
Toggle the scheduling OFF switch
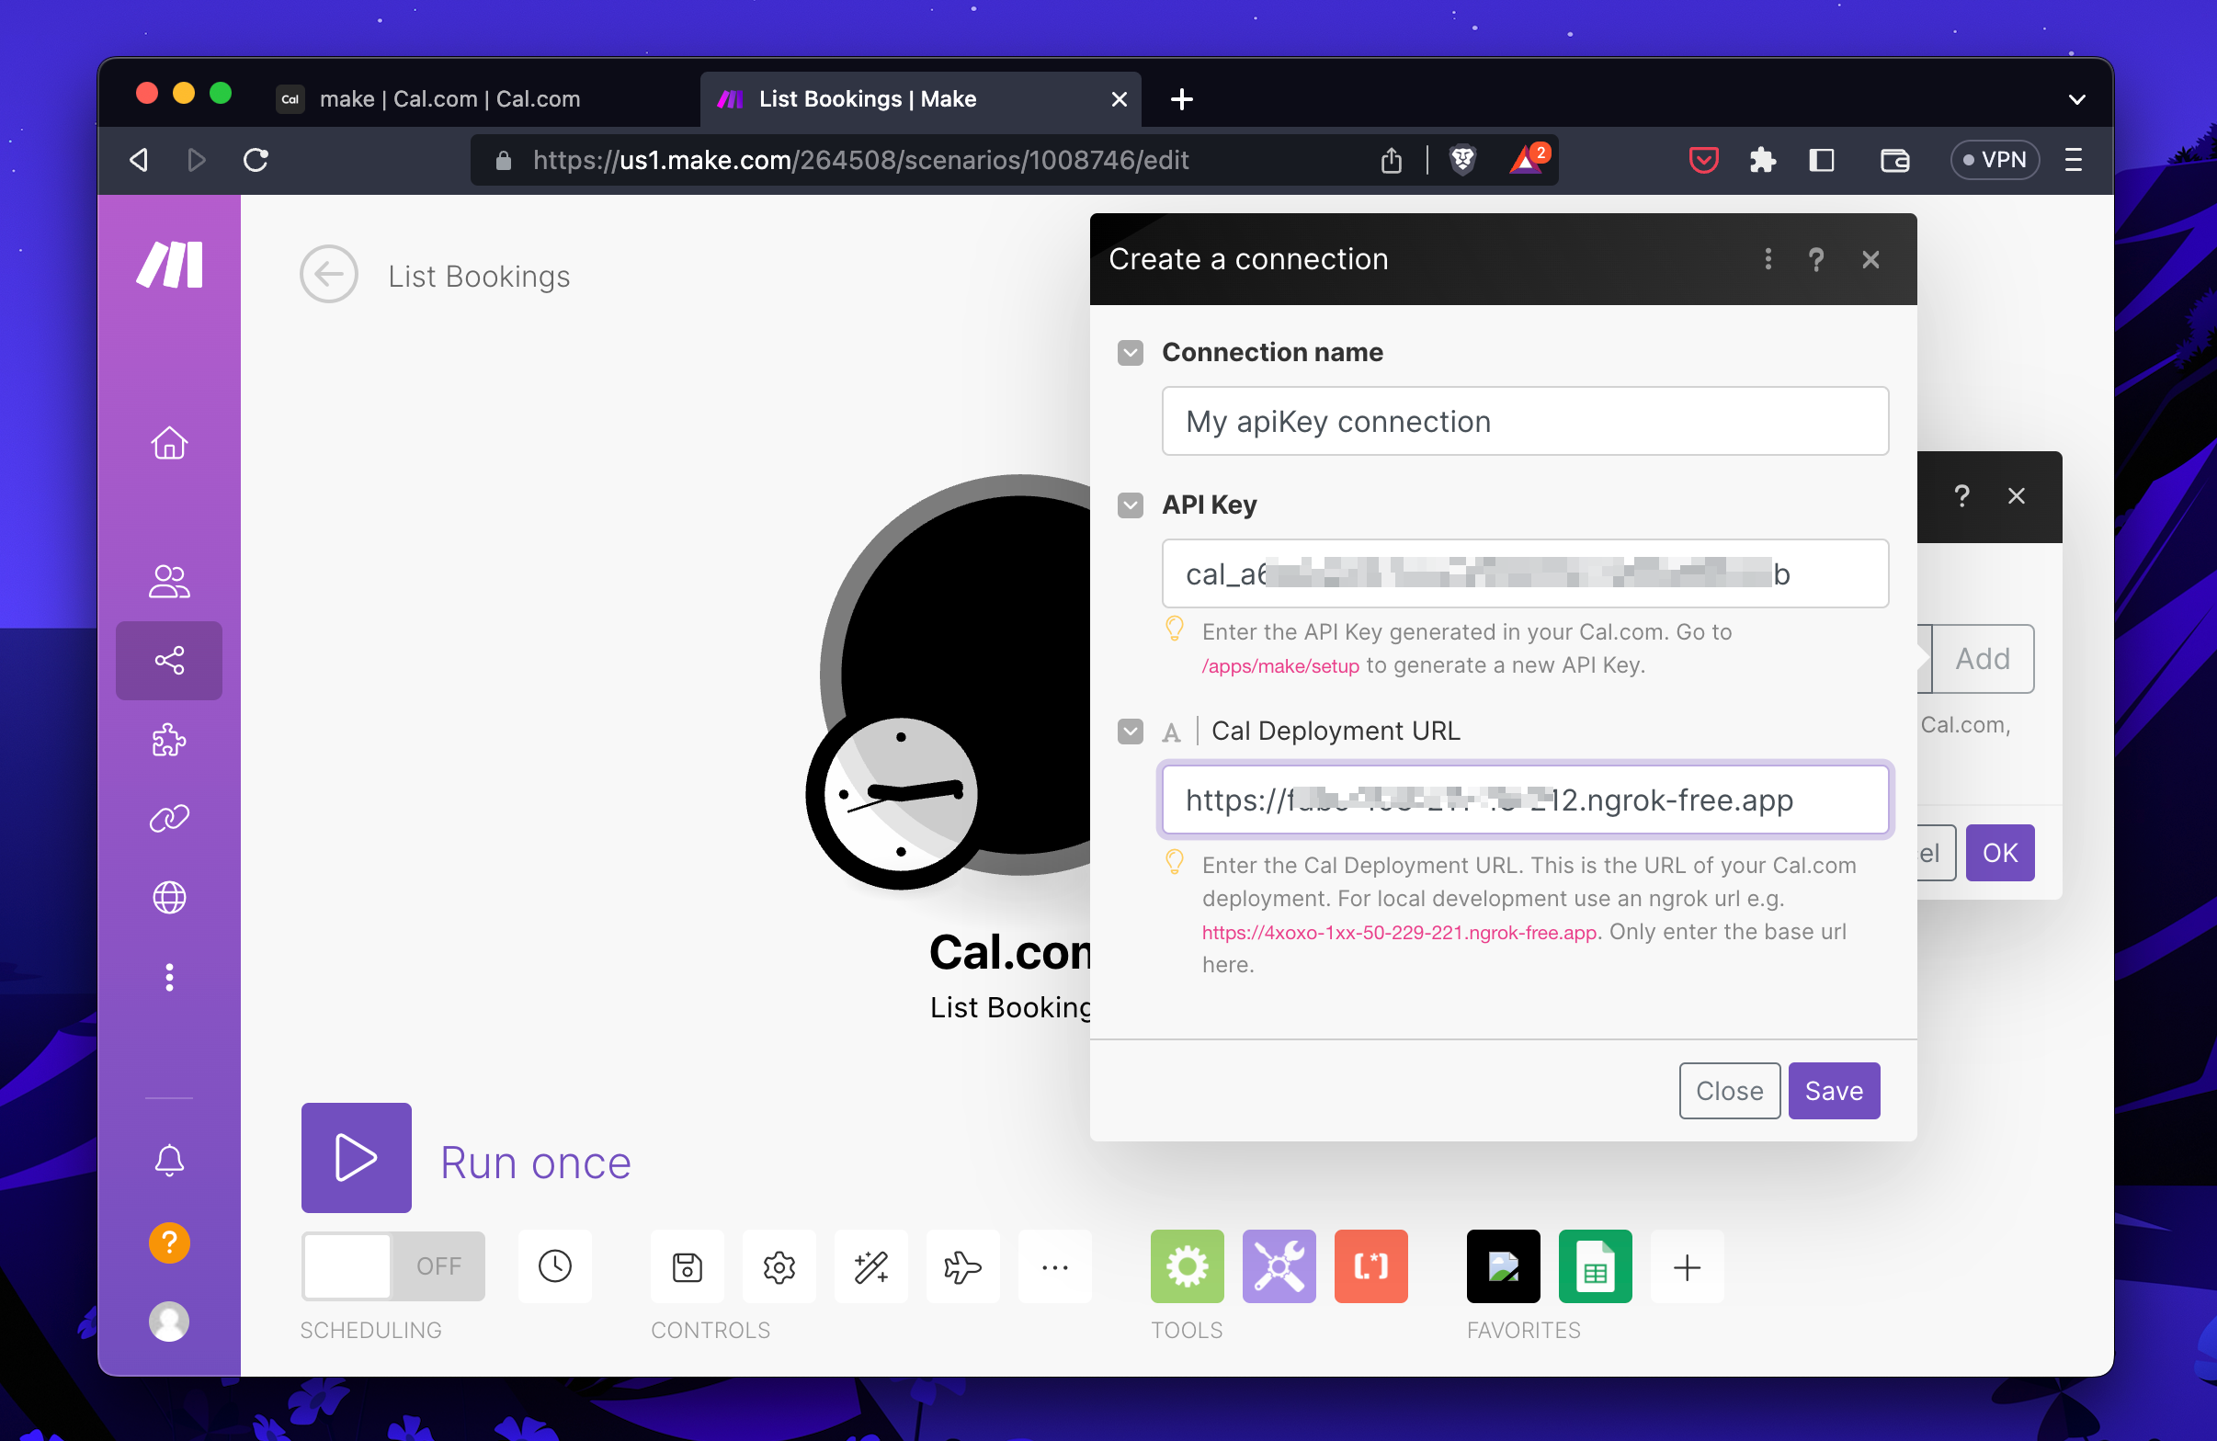(x=392, y=1265)
